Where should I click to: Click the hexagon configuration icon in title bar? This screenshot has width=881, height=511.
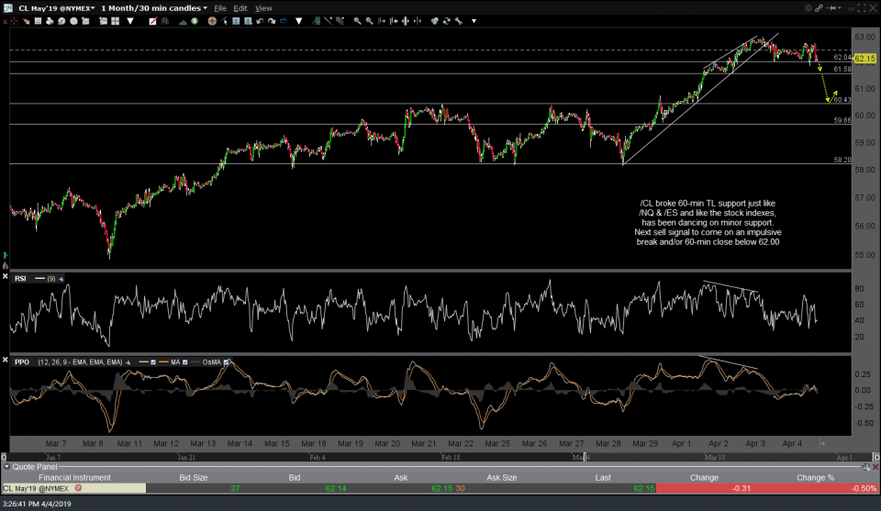808,8
